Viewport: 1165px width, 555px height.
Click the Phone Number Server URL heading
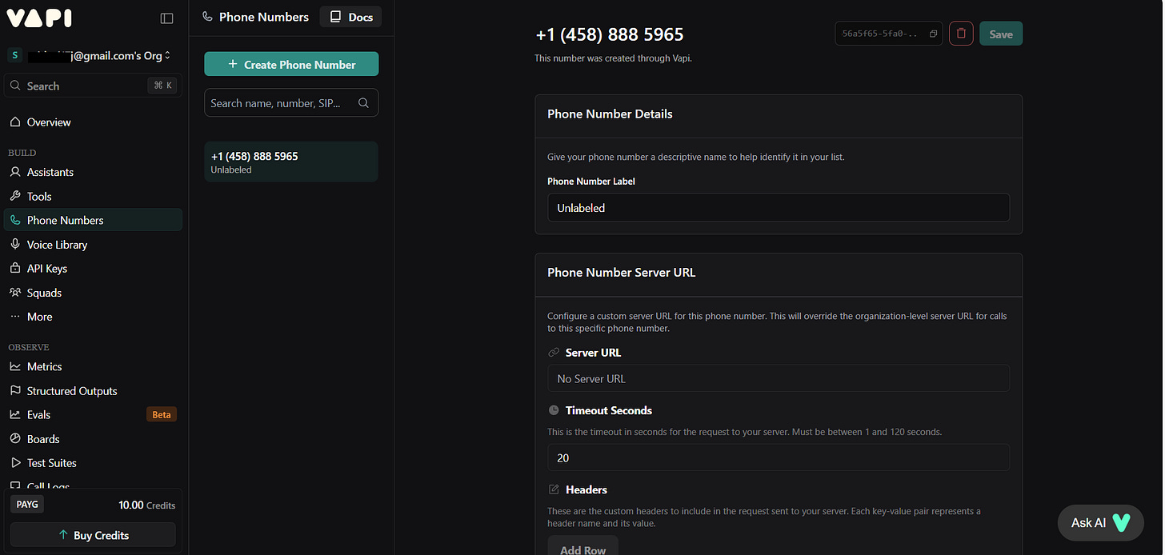[x=621, y=272]
